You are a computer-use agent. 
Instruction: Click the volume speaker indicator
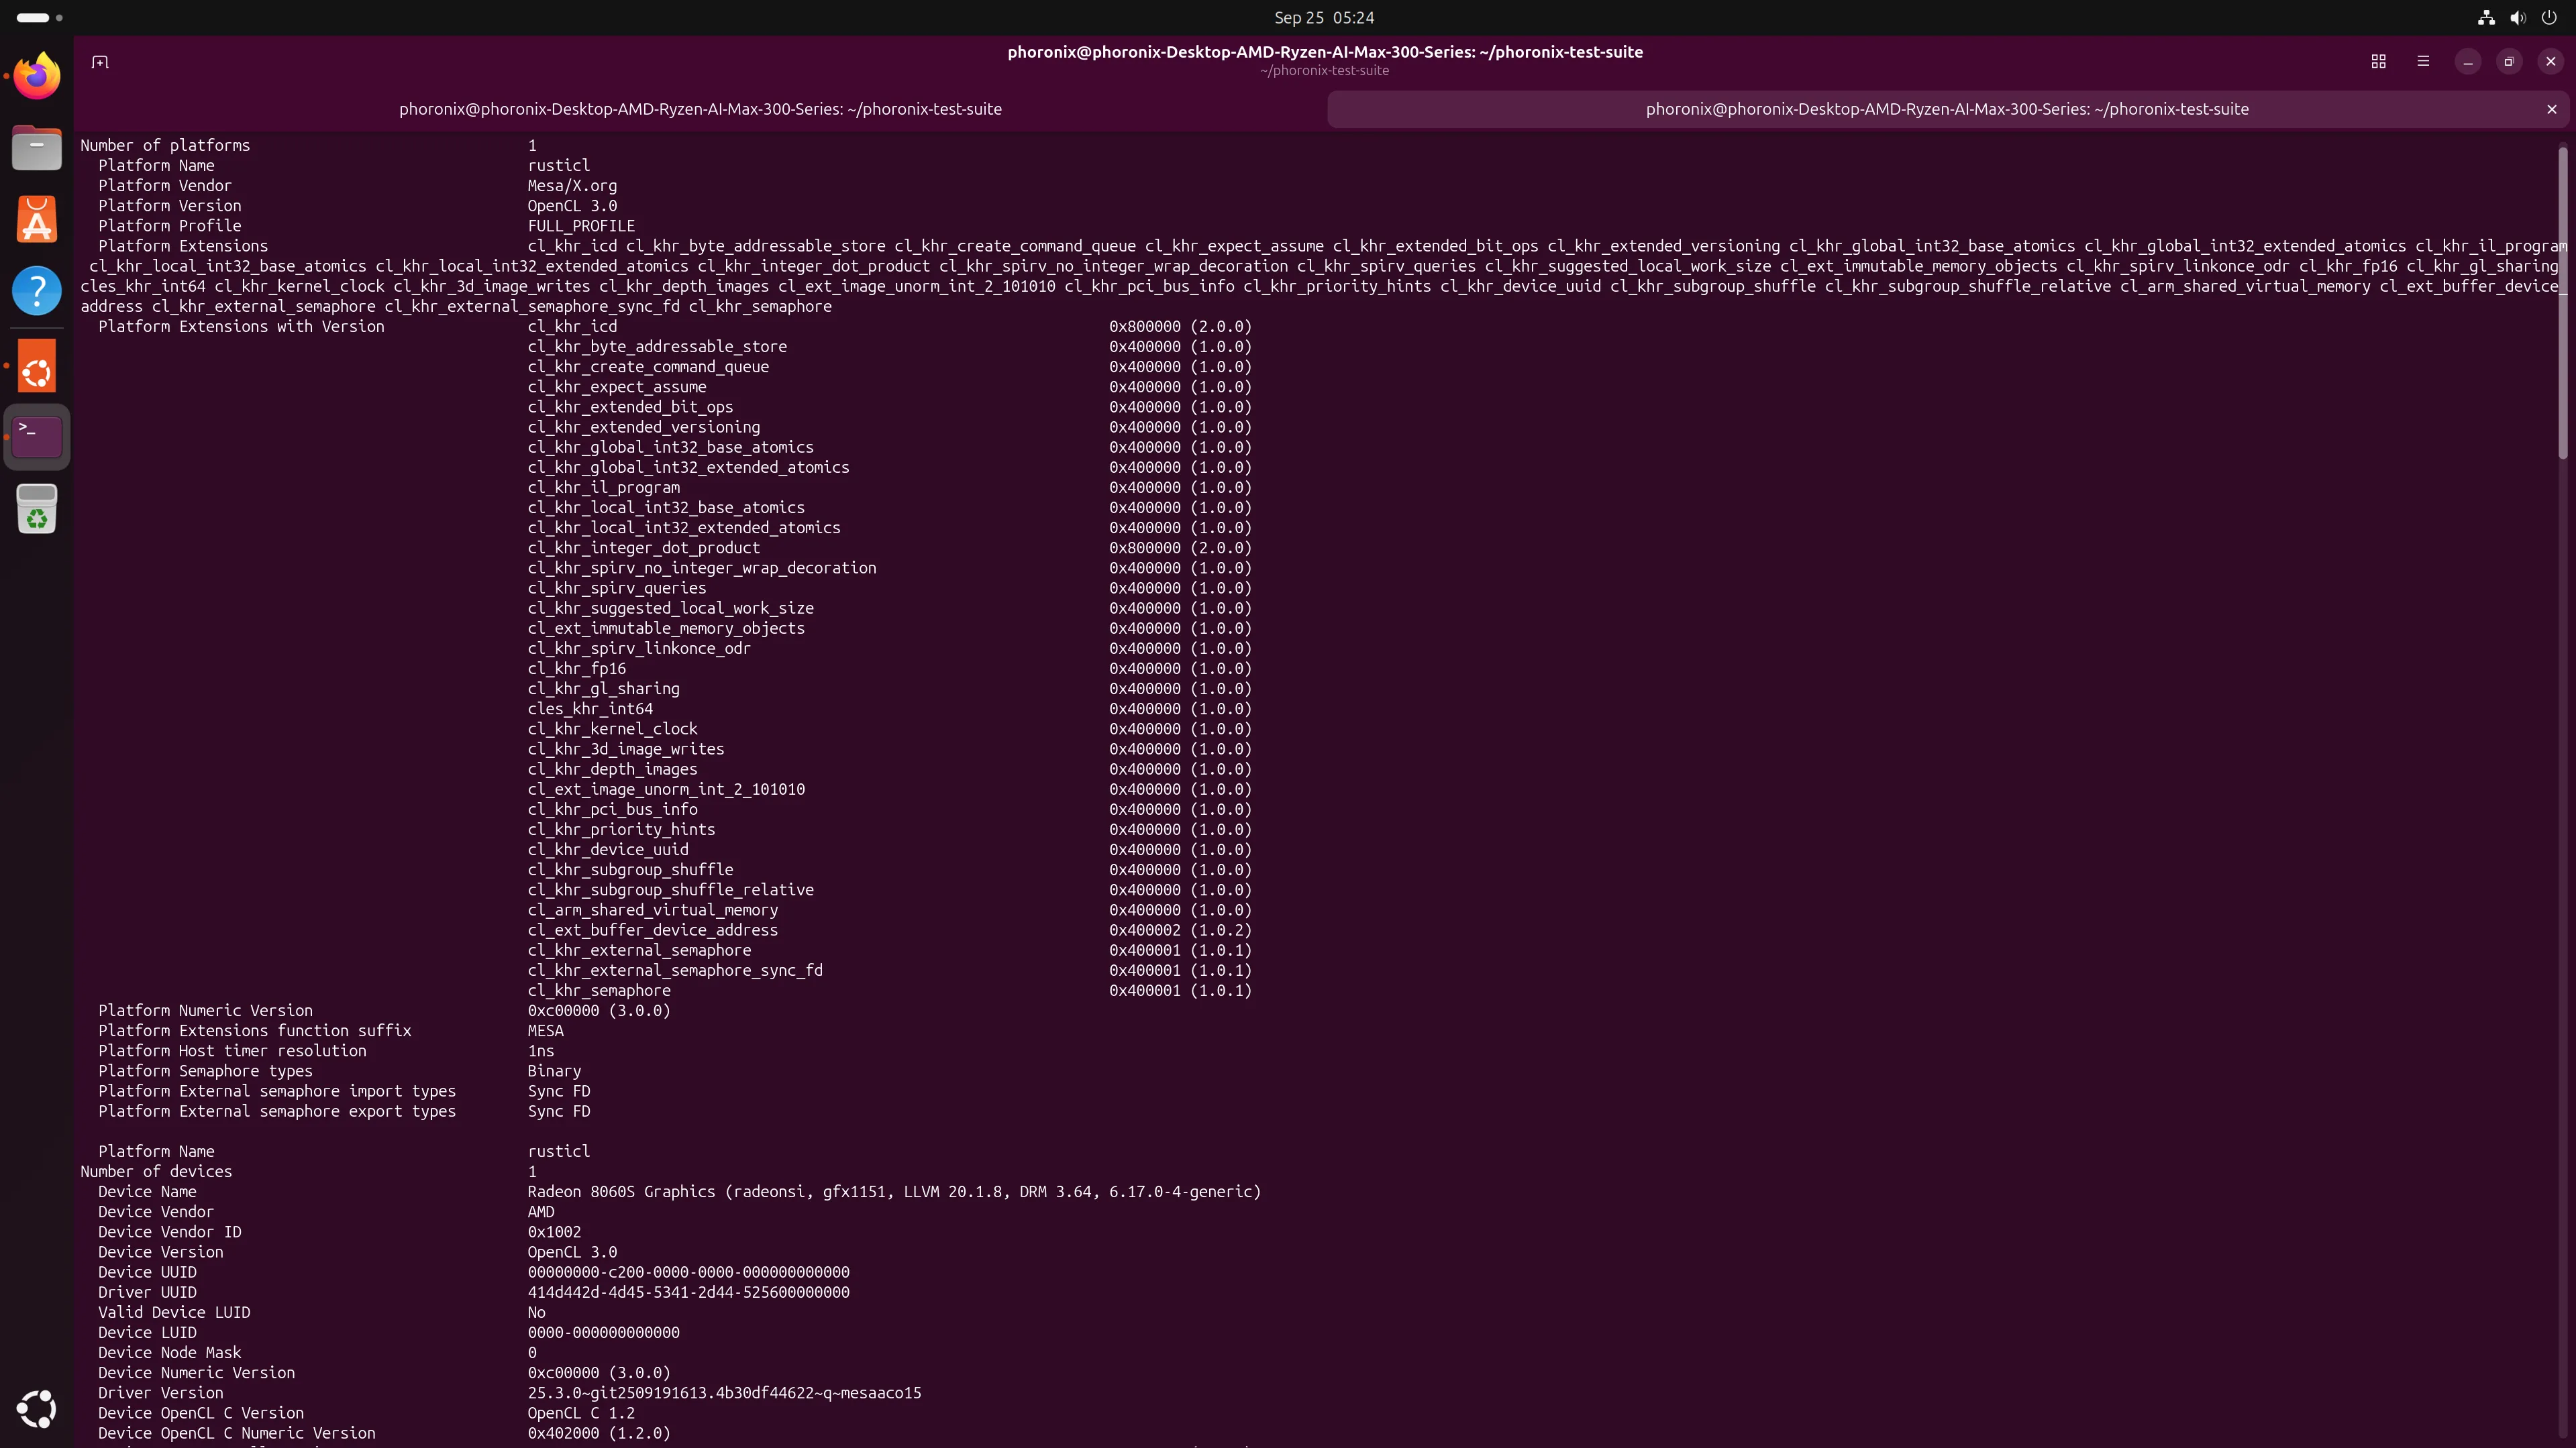2518,18
